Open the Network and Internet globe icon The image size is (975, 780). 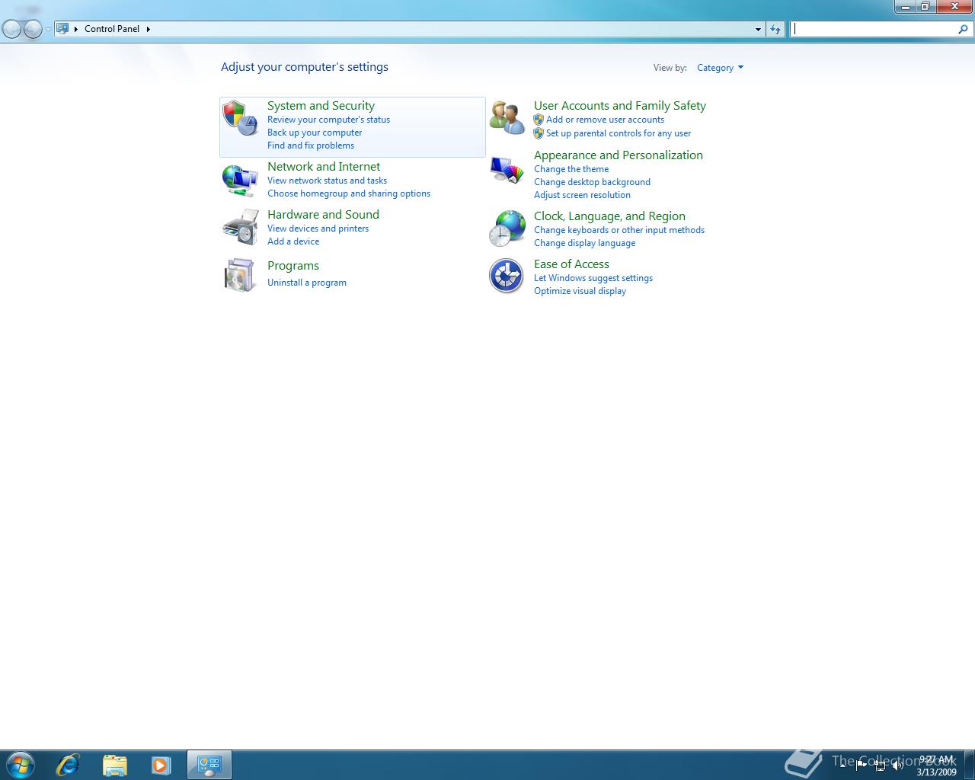[x=240, y=181]
